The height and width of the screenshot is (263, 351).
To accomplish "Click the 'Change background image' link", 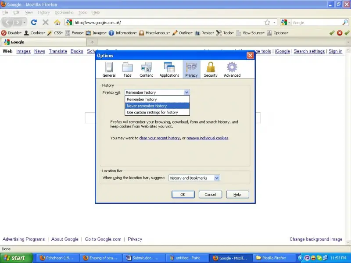I will [x=316, y=239].
